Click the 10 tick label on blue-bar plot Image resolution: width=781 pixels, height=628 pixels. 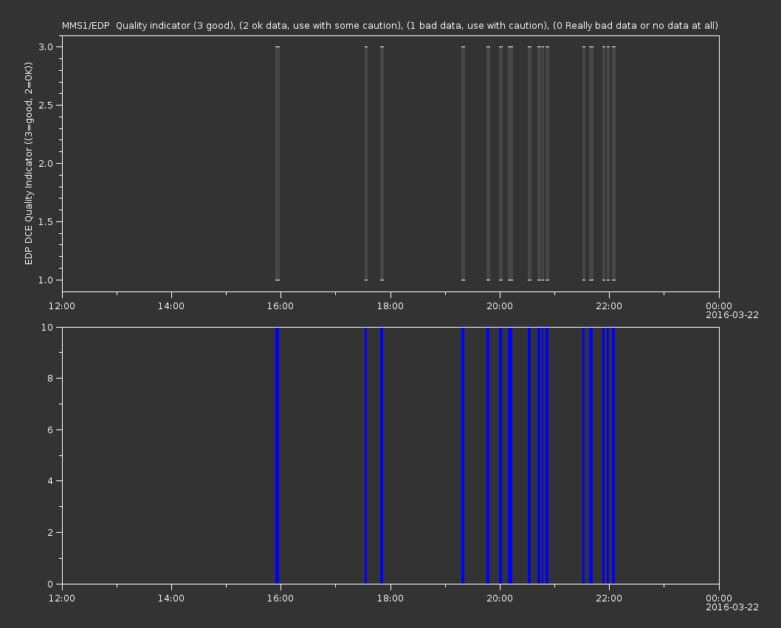(x=47, y=327)
